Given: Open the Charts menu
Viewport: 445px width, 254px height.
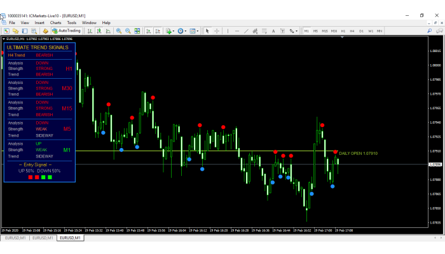Looking at the screenshot, I should pyautogui.click(x=56, y=22).
